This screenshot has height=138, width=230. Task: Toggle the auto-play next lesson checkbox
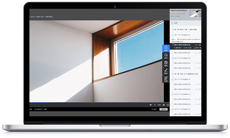click(x=35, y=109)
